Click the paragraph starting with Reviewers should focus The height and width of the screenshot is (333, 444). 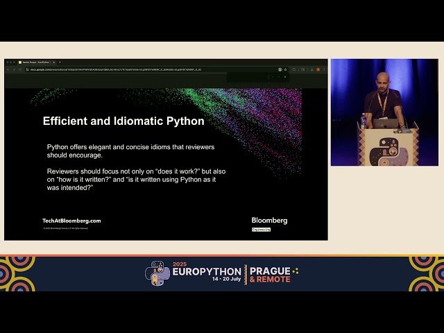[136, 179]
